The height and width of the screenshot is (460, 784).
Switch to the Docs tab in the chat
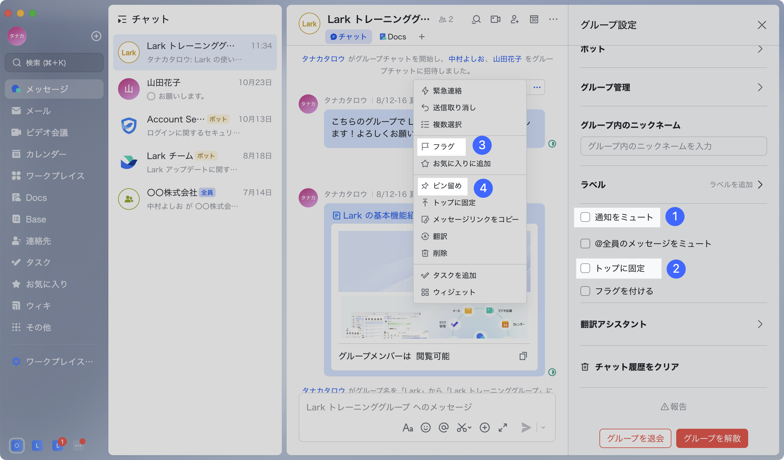pyautogui.click(x=393, y=36)
